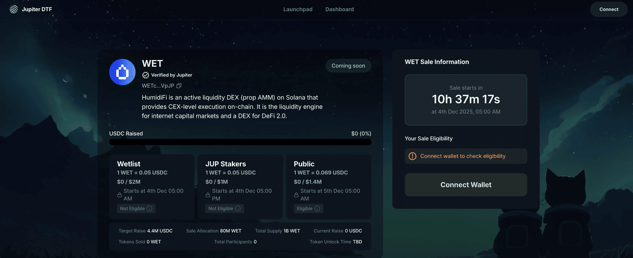
Task: Click the JUP Stakers Not Eligible info icon
Action: (238, 209)
